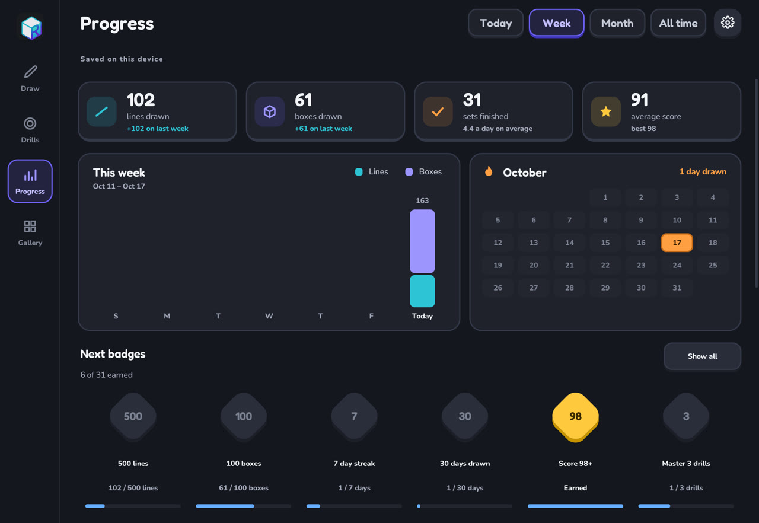Screen dimensions: 759x523
Task: Click the purple boxes segment of Today's bar
Action: (x=422, y=241)
